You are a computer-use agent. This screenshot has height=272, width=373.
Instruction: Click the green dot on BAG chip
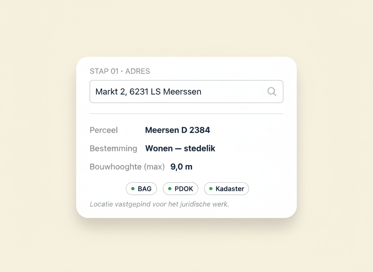click(x=133, y=189)
